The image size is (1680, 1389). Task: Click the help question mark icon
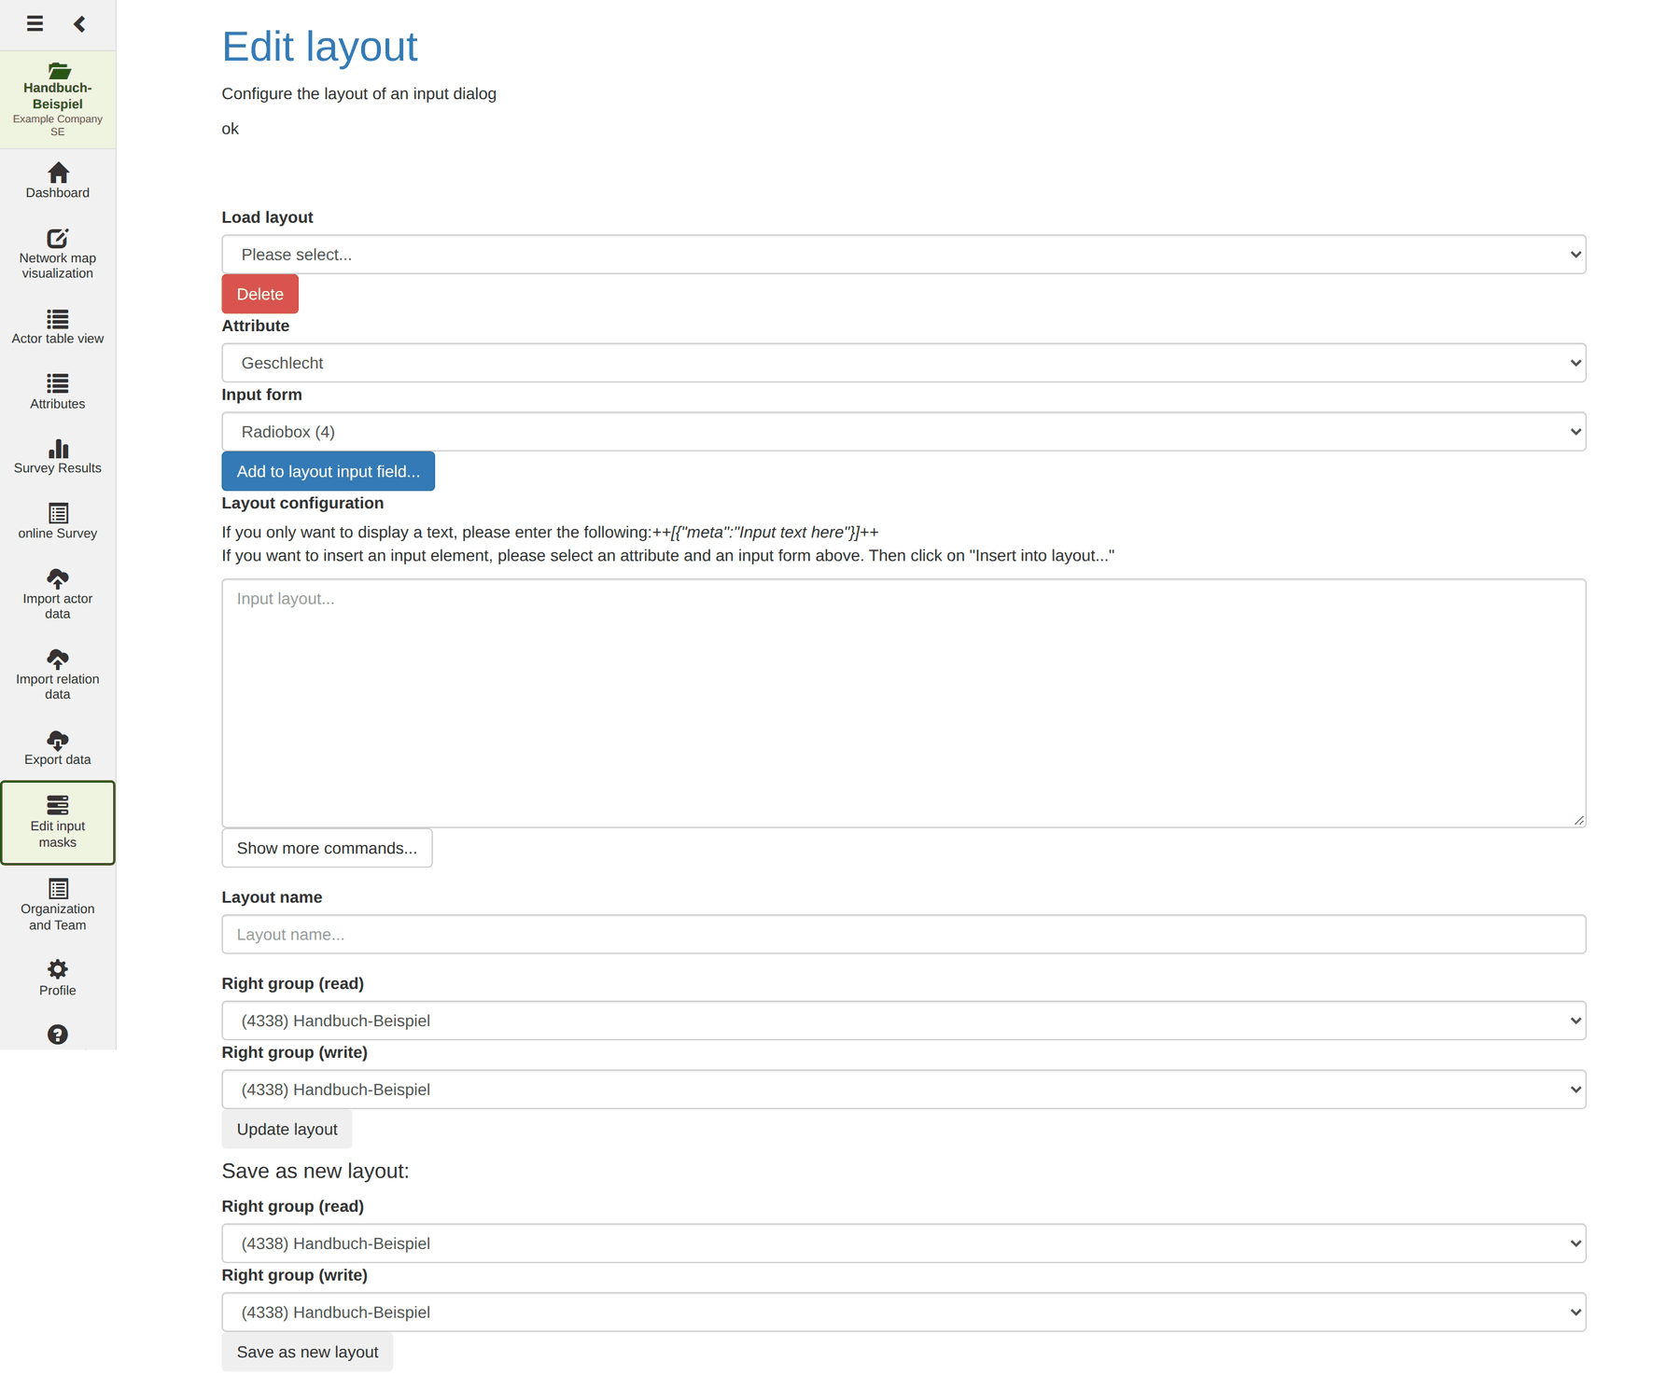58,1034
